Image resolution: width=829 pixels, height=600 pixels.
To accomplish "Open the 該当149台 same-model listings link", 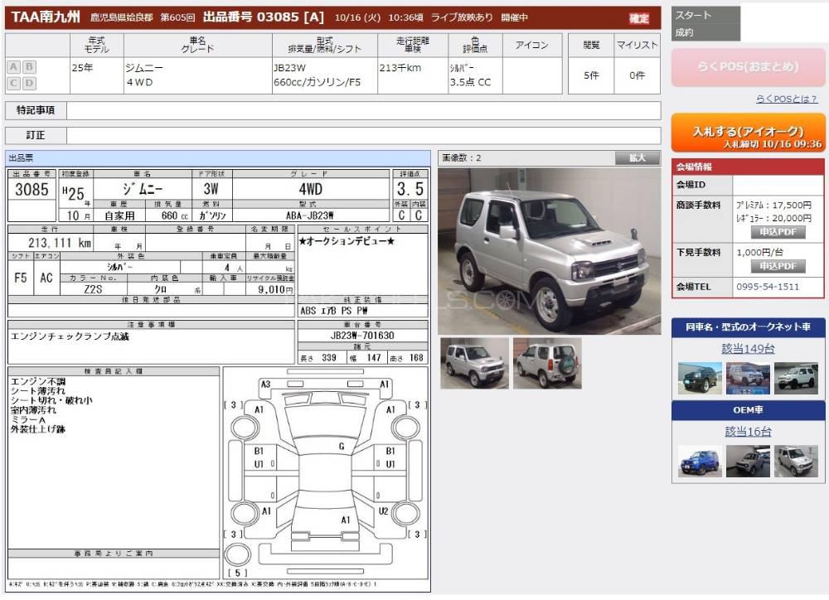I will coord(748,349).
